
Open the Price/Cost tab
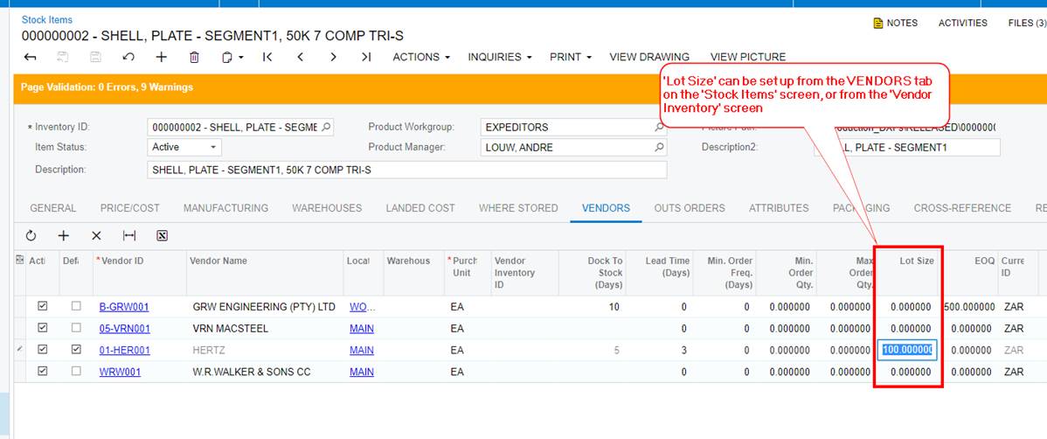click(129, 208)
